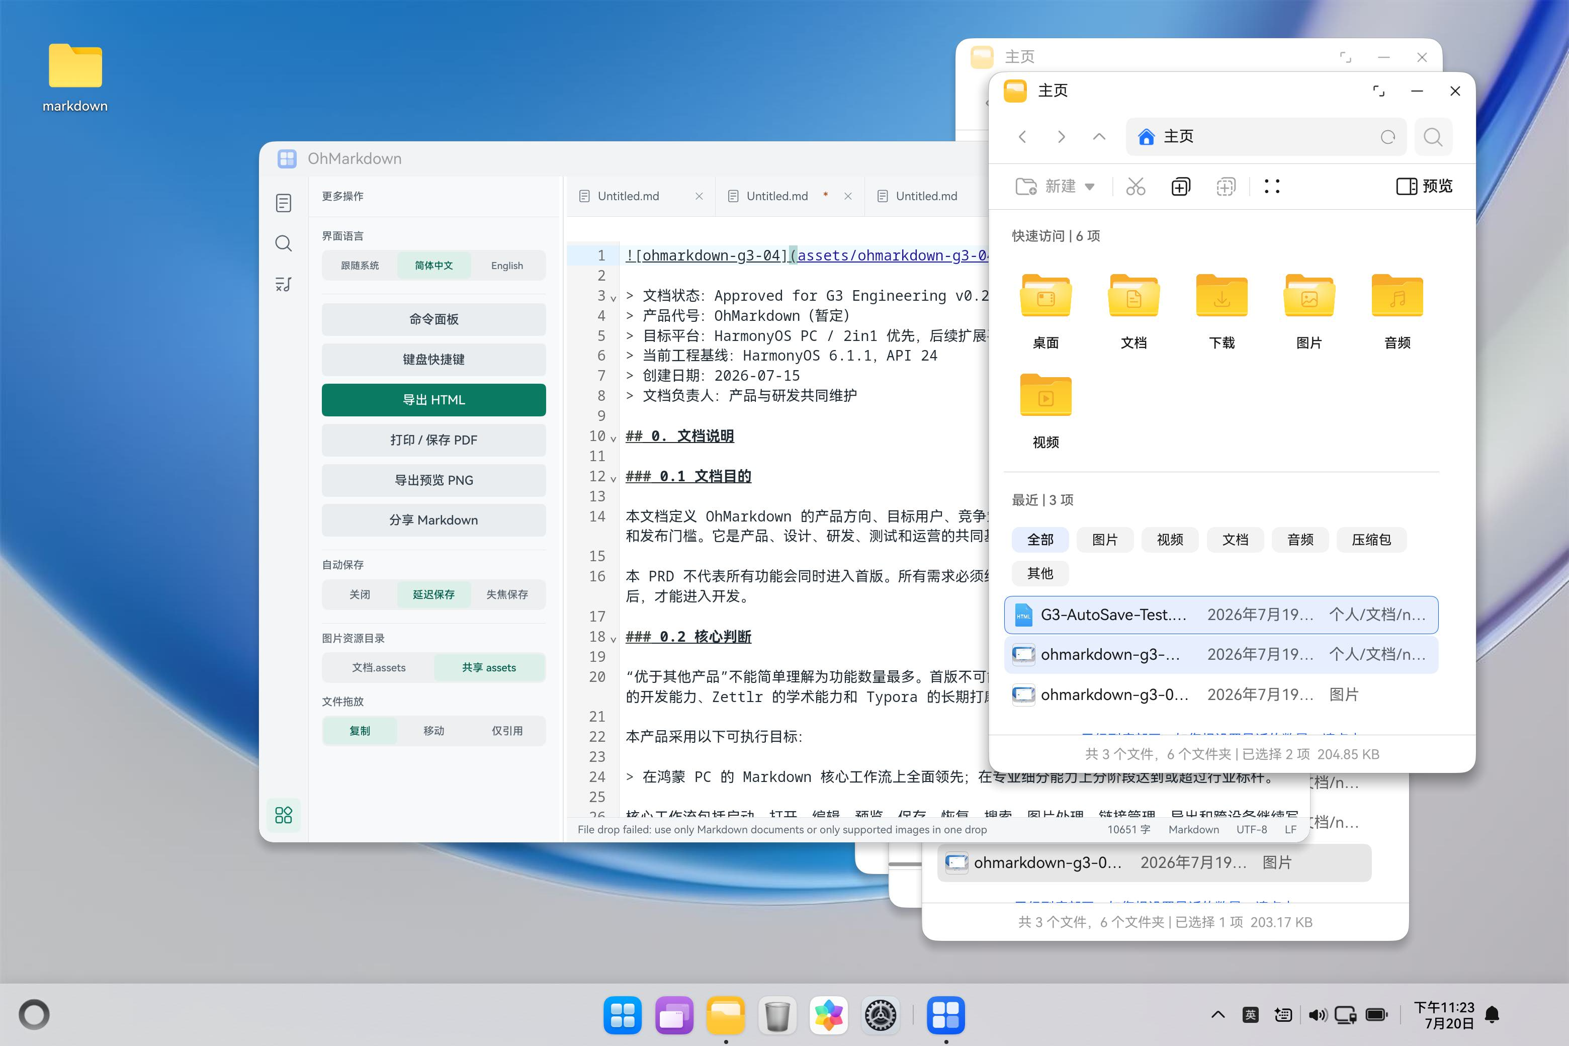Click the back arrow in the file manager

[x=1022, y=137]
